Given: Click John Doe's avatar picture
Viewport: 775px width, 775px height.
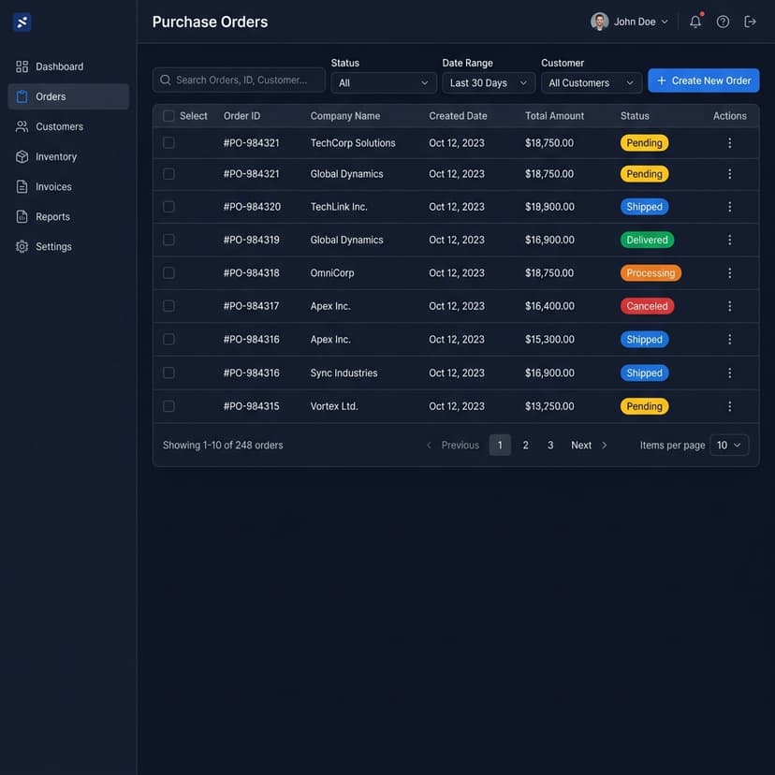Looking at the screenshot, I should coord(600,22).
